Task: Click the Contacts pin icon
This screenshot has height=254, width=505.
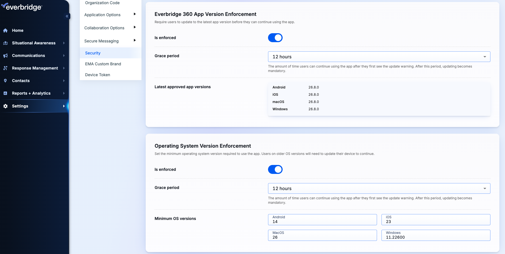Action: [5, 81]
